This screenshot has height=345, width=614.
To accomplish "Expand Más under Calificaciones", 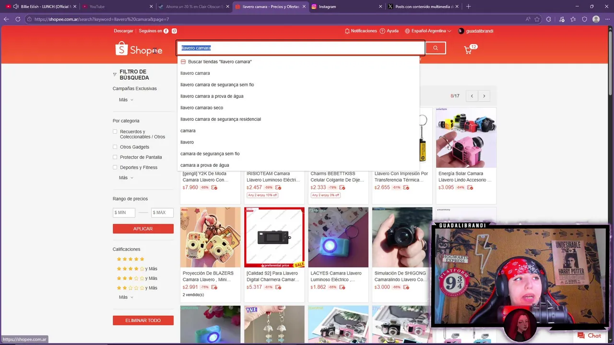I will pyautogui.click(x=126, y=297).
